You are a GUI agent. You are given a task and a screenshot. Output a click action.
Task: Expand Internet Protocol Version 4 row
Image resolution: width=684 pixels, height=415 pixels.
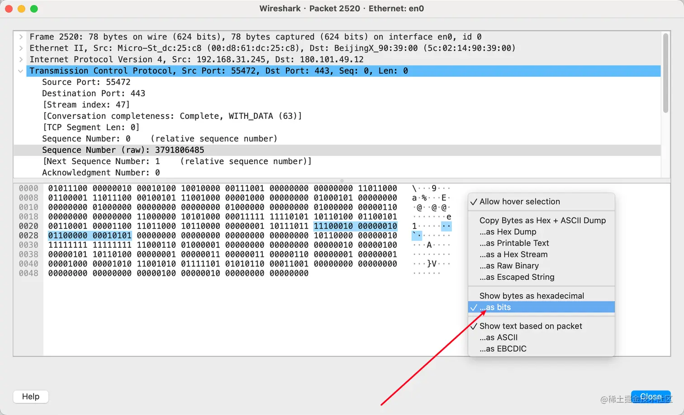(21, 59)
